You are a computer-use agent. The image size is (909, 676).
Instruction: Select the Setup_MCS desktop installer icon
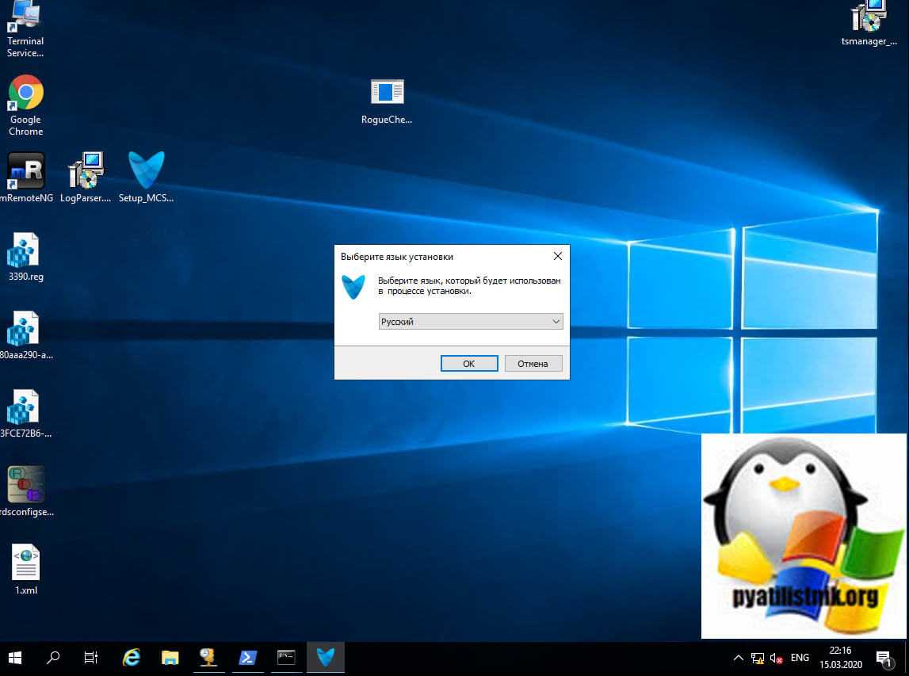(x=146, y=170)
